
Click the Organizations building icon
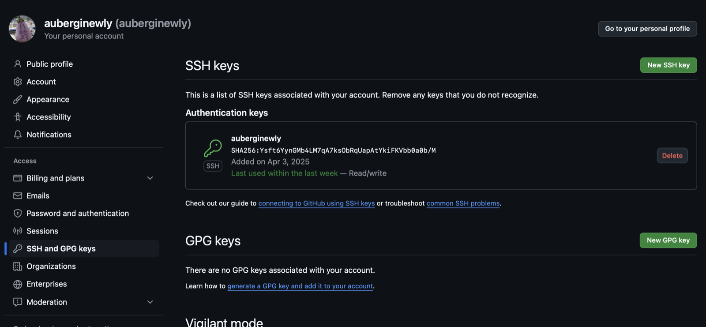coord(18,266)
